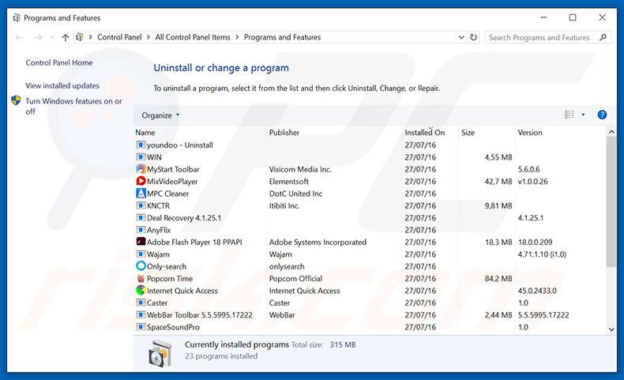
Task: Select the 4.71.1.10 (i1.0) version cell
Action: pyautogui.click(x=542, y=254)
